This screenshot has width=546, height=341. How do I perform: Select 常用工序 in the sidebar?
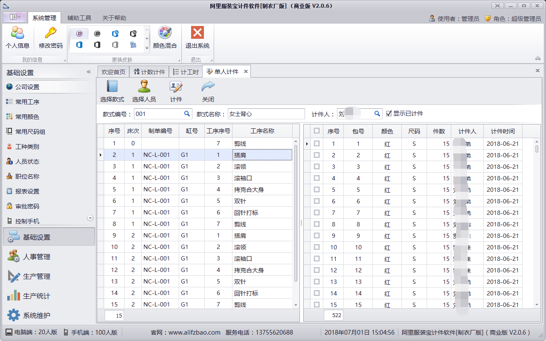click(x=27, y=102)
